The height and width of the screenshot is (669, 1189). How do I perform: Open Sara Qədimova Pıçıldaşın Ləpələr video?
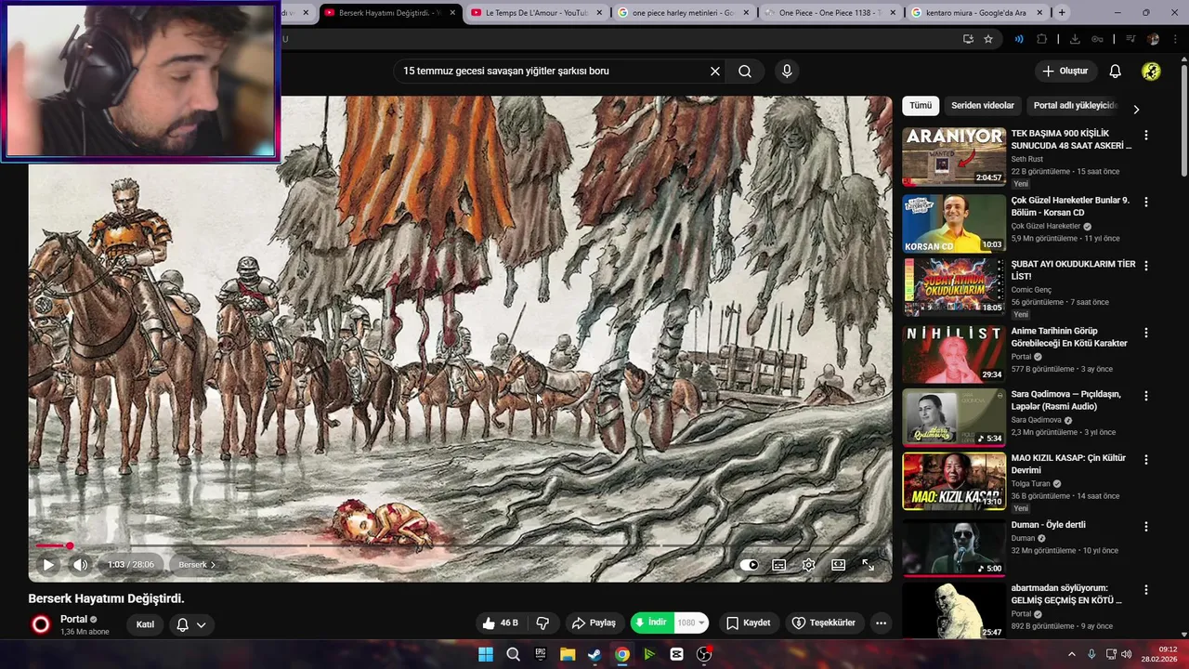pyautogui.click(x=954, y=417)
